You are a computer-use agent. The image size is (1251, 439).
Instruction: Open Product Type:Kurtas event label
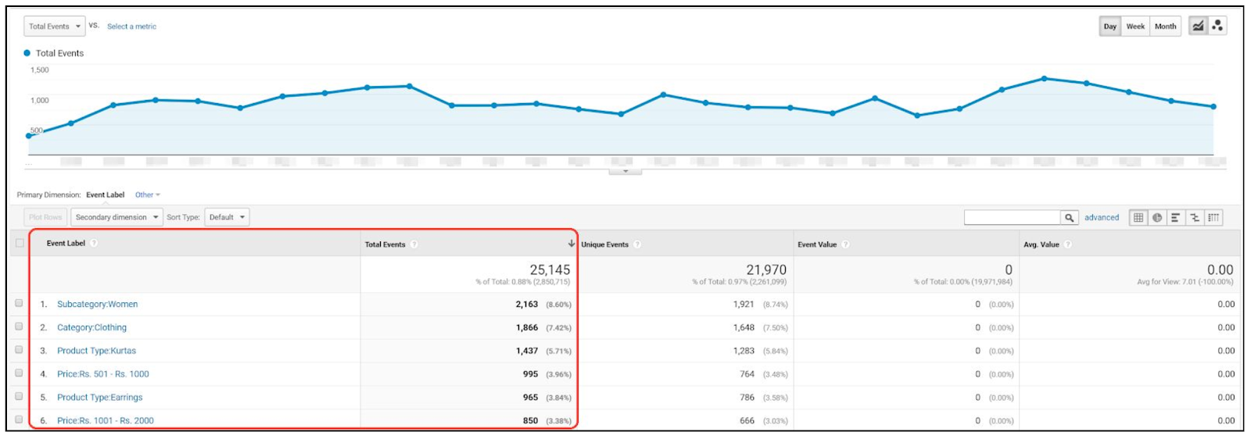tap(96, 351)
